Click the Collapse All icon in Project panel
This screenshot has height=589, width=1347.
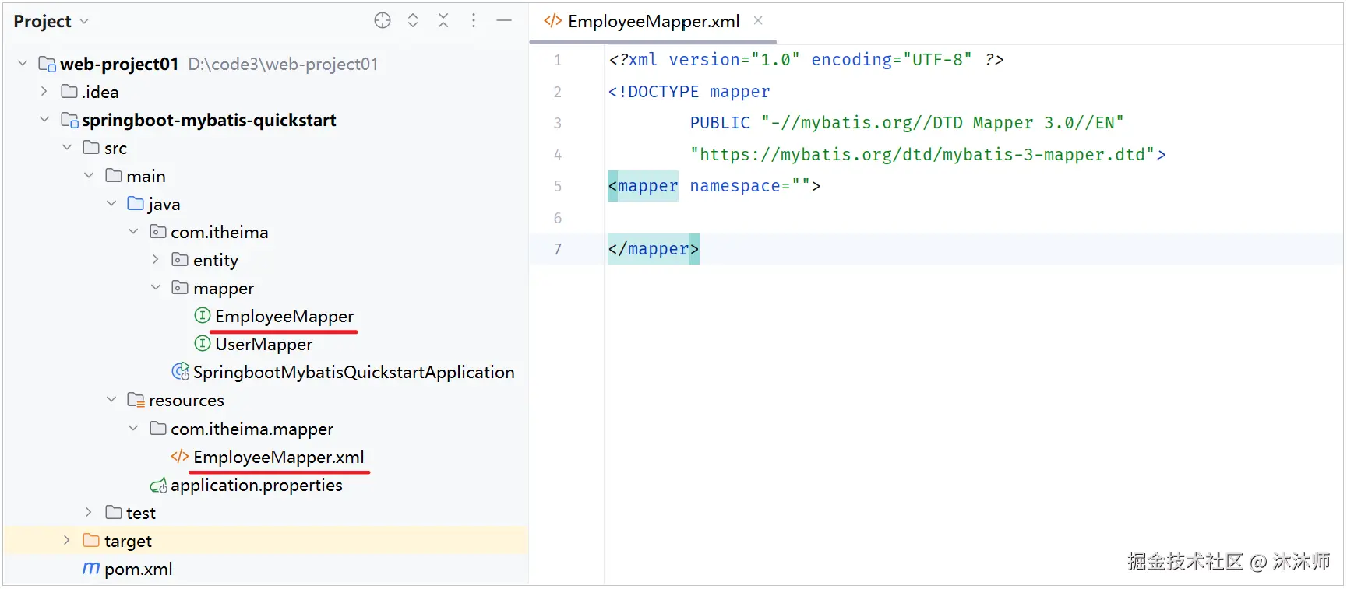[443, 21]
